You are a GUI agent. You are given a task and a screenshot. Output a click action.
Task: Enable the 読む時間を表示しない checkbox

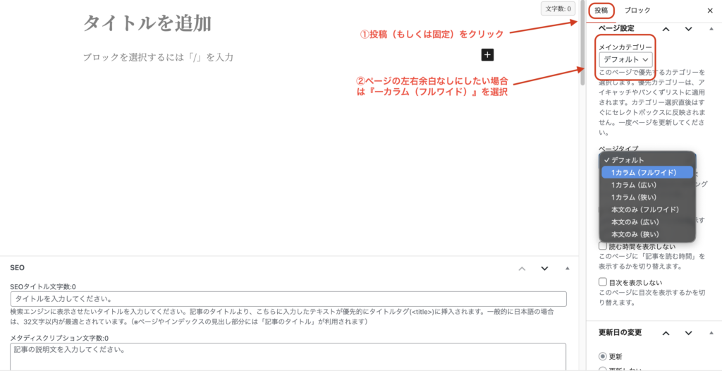click(x=603, y=246)
